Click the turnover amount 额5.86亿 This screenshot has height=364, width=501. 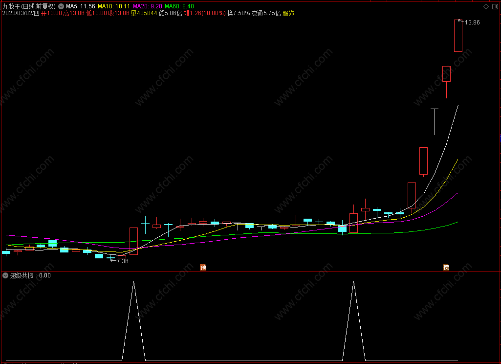(x=170, y=13)
